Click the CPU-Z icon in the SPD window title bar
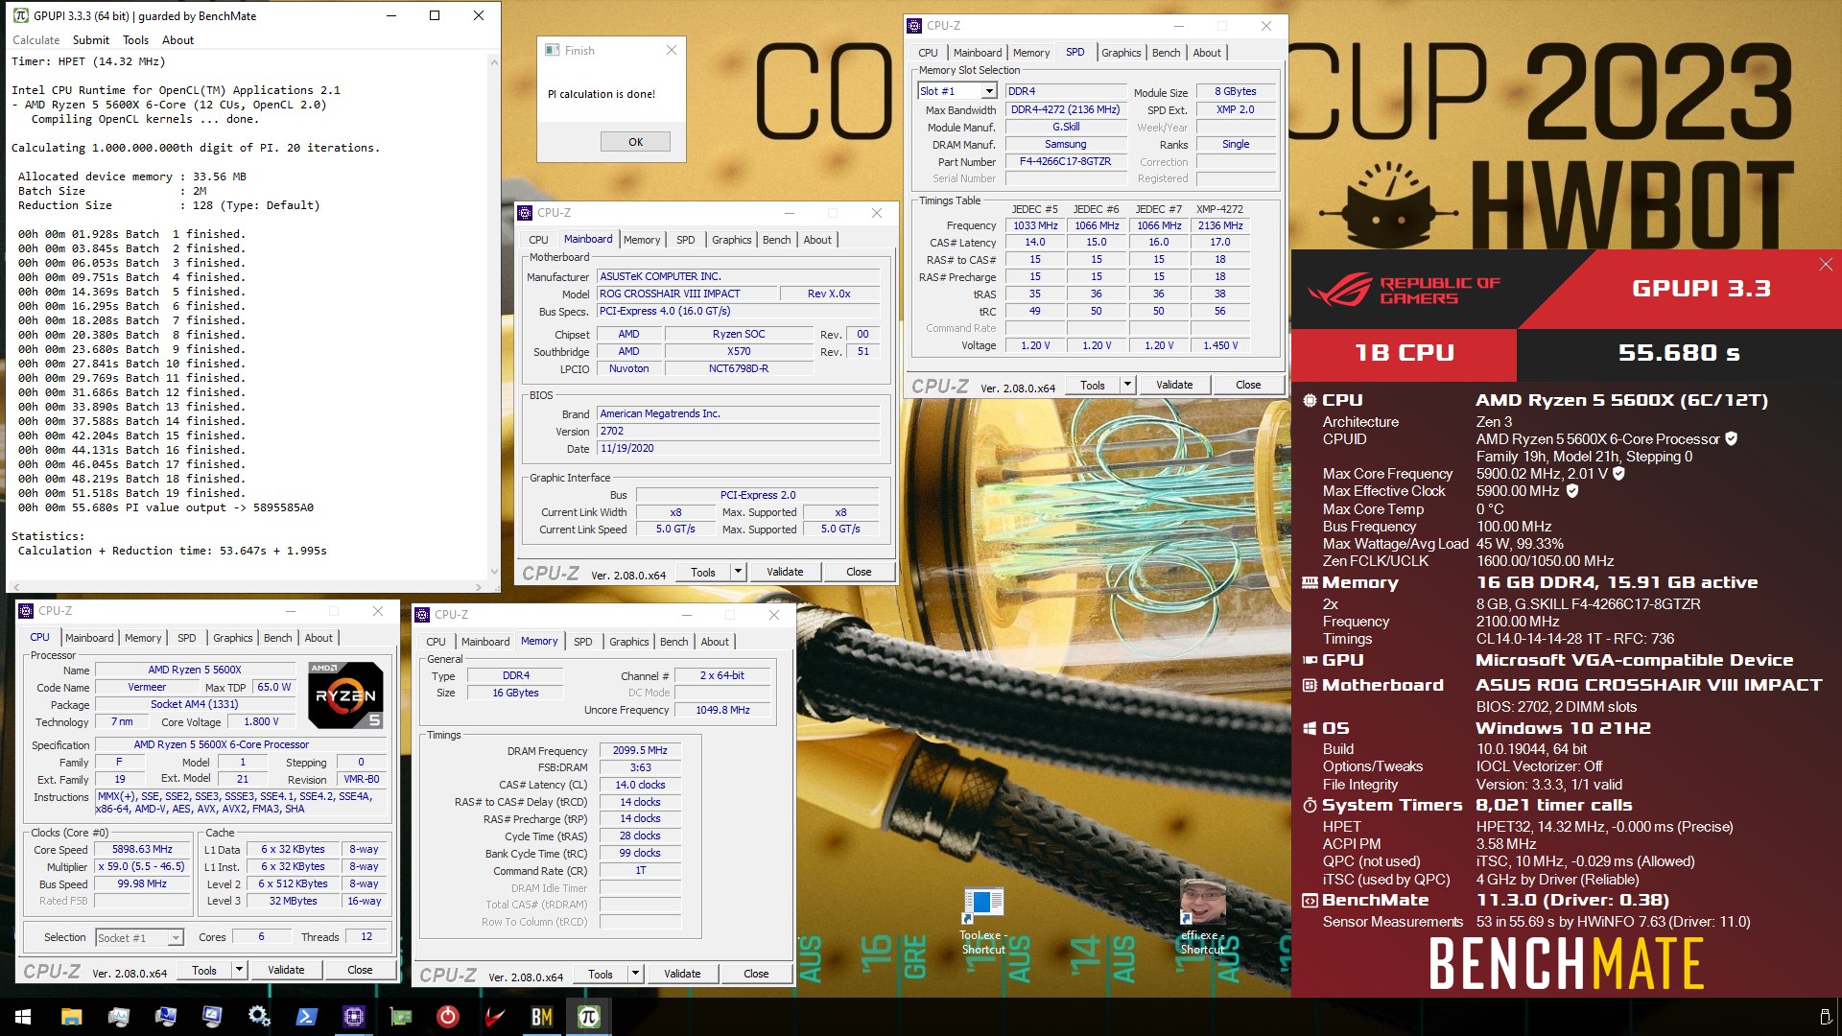1842x1036 pixels. point(914,26)
